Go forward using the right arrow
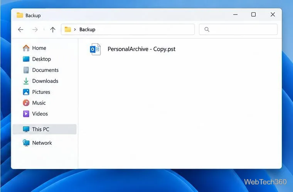The height and width of the screenshot is (192, 293). tap(35, 30)
